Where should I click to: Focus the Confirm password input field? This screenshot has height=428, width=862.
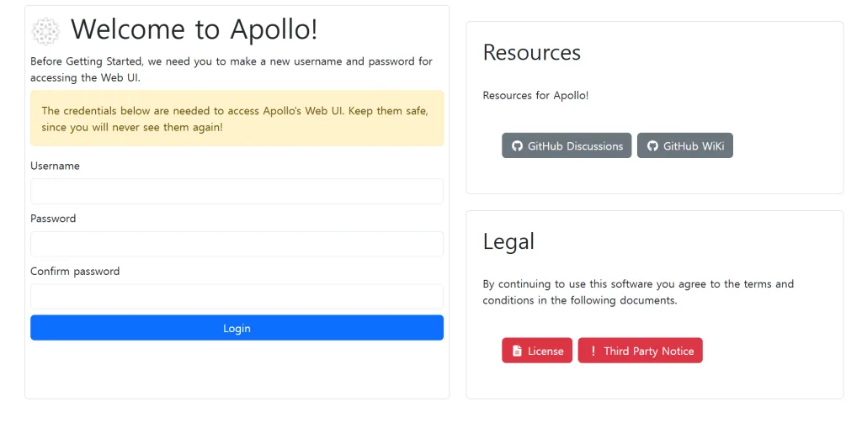click(x=237, y=297)
